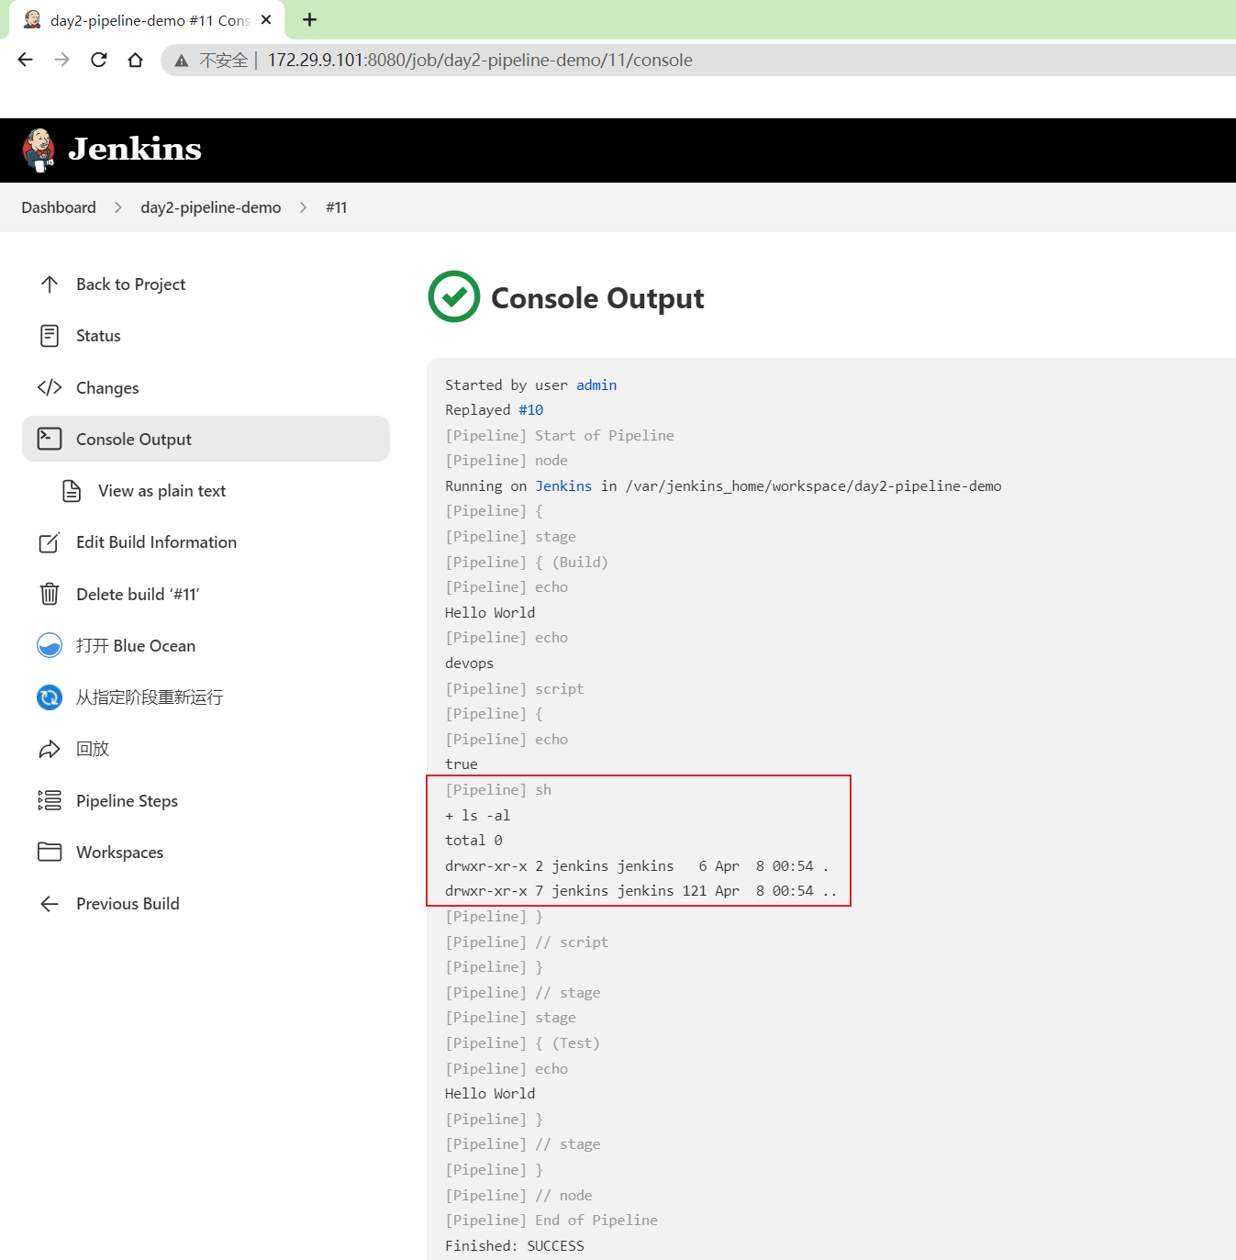Open the admin user link
The width and height of the screenshot is (1236, 1260).
pyautogui.click(x=596, y=385)
